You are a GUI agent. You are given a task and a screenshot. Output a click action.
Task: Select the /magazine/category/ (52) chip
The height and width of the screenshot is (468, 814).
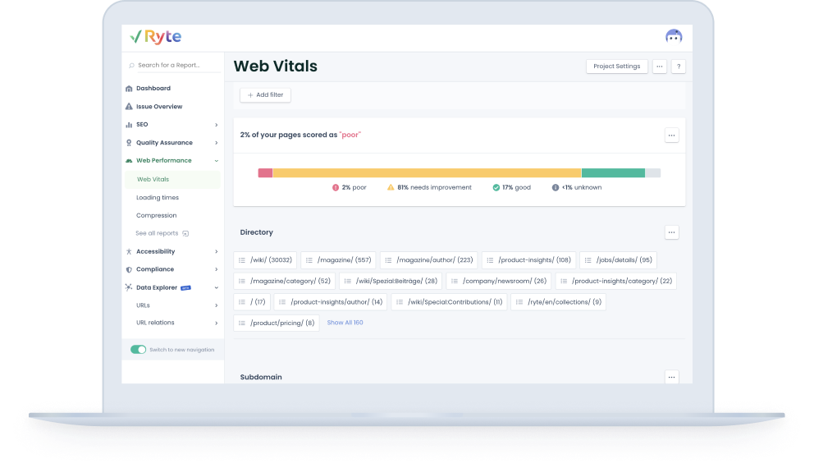(285, 281)
